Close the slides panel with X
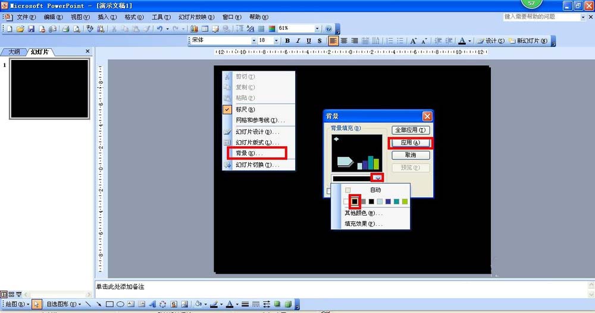 [x=87, y=51]
